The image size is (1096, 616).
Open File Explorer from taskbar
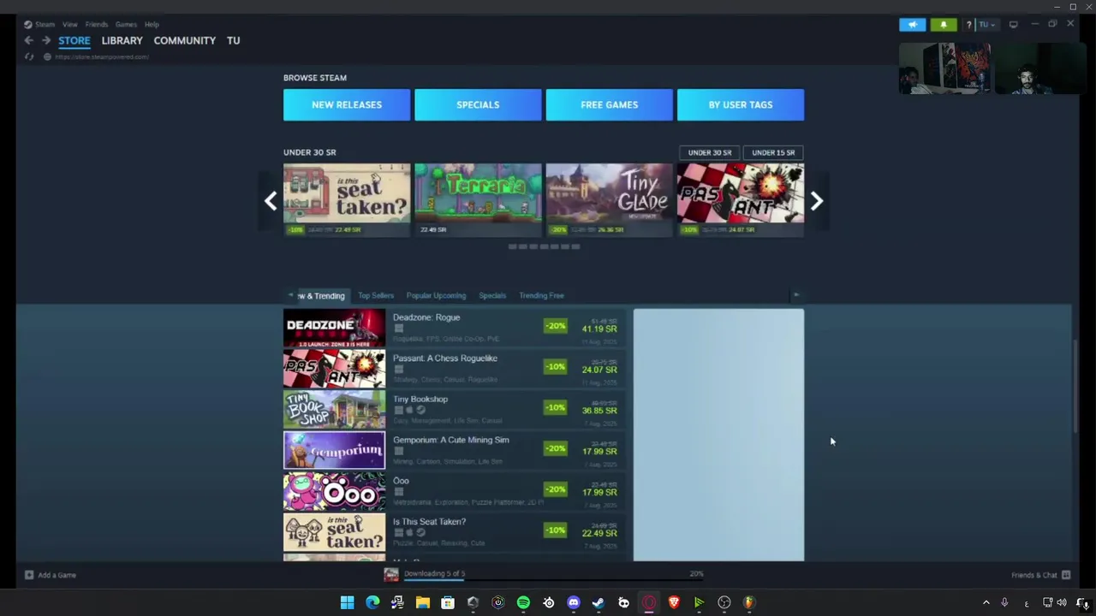click(x=422, y=602)
